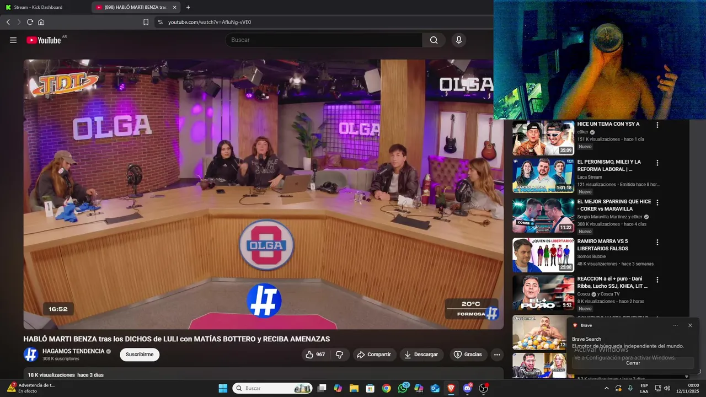706x397 pixels.
Task: Open options for EL MEJOR SPARRING video
Action: click(x=657, y=202)
